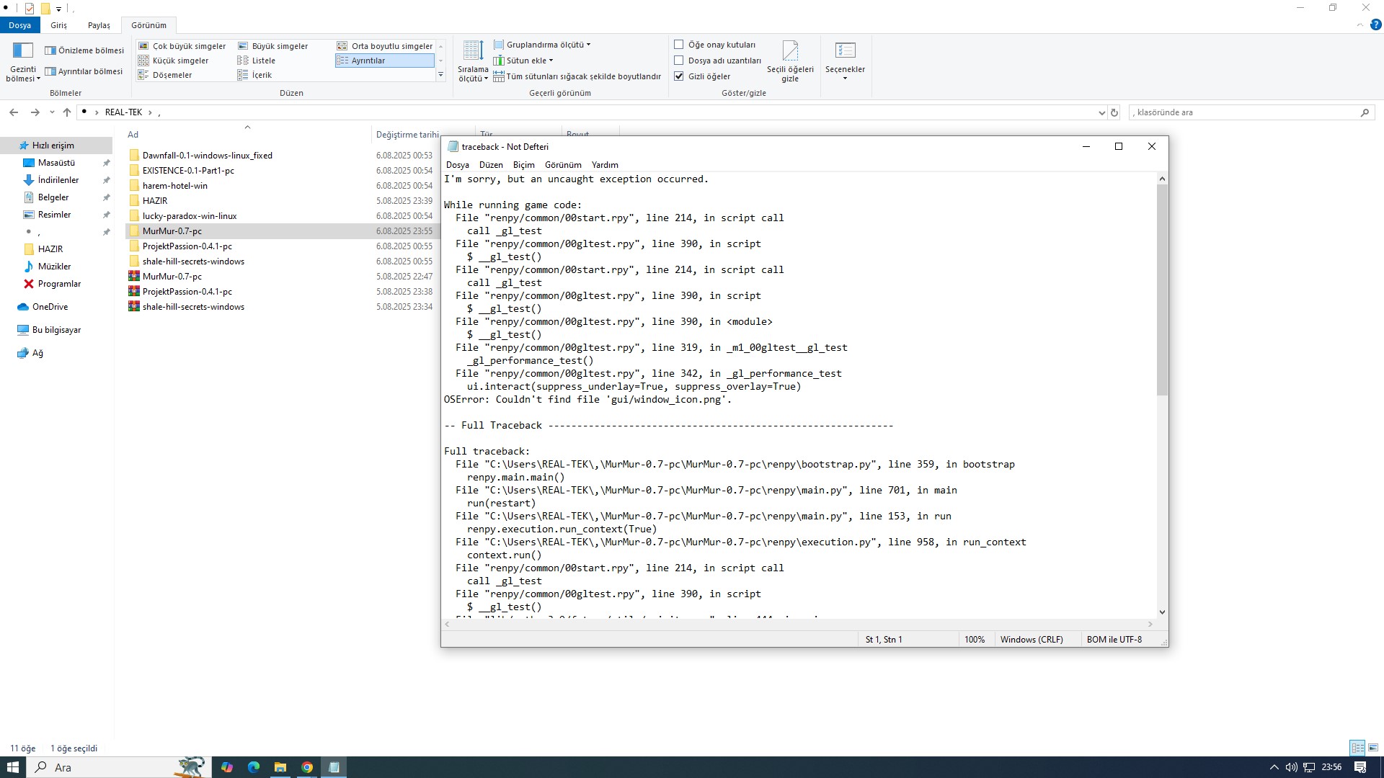Screen dimensions: 1384x778
Task: Switch to Küçük simgeler view
Action: (174, 61)
